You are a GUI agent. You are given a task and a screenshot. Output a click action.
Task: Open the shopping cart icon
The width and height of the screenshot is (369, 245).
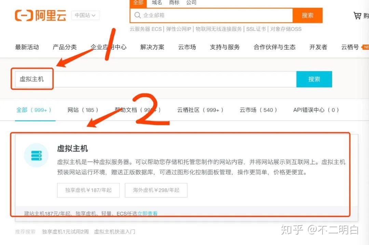(x=357, y=15)
